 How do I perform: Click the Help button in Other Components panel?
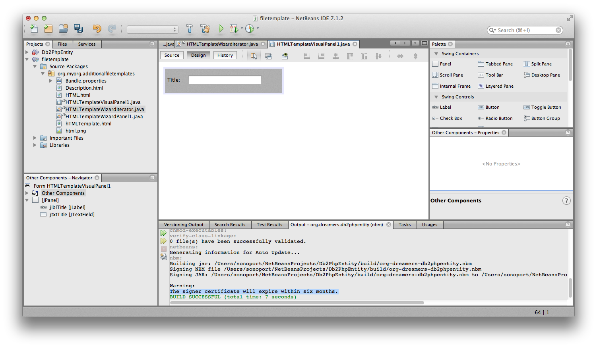click(566, 200)
